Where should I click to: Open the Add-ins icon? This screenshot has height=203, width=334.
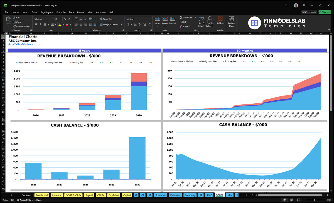tap(220, 19)
